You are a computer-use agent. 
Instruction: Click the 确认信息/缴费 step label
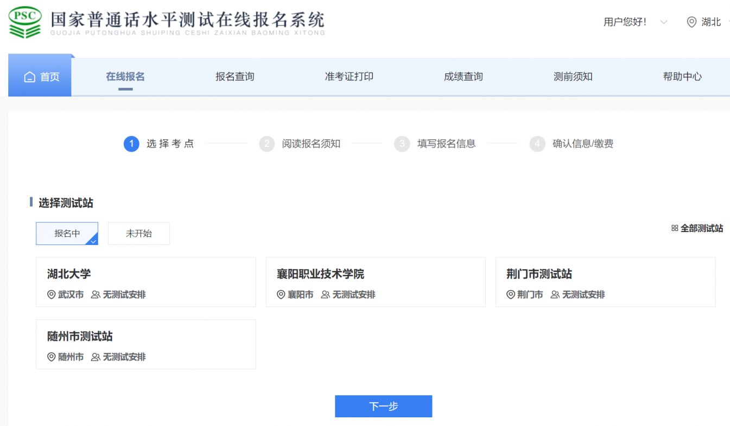pos(583,144)
